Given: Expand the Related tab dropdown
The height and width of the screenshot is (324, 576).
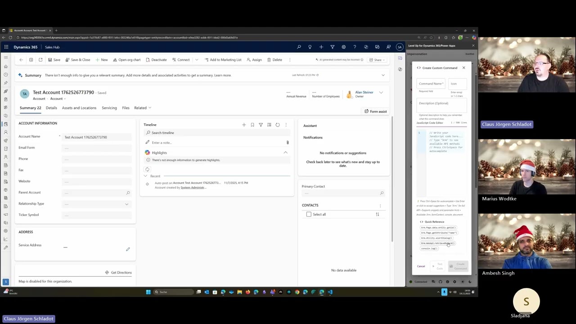Looking at the screenshot, I should coord(142,108).
